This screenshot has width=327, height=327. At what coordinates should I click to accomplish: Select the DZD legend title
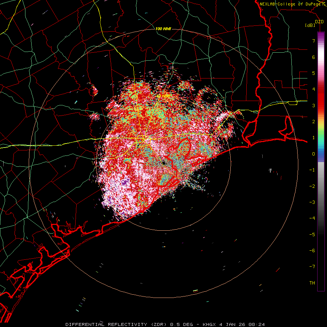(x=319, y=22)
